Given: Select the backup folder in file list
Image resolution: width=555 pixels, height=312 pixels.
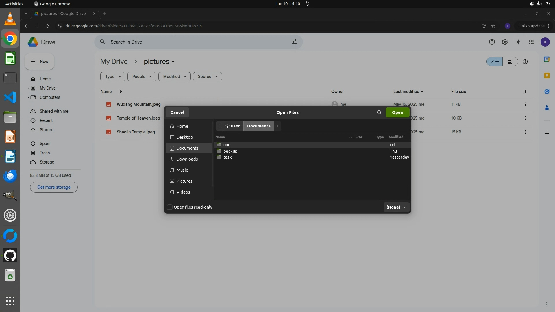Looking at the screenshot, I should [230, 151].
